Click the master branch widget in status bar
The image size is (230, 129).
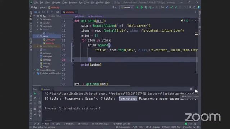(x=187, y=127)
